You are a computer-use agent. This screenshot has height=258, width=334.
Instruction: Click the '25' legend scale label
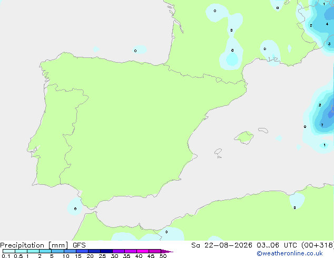(102, 256)
